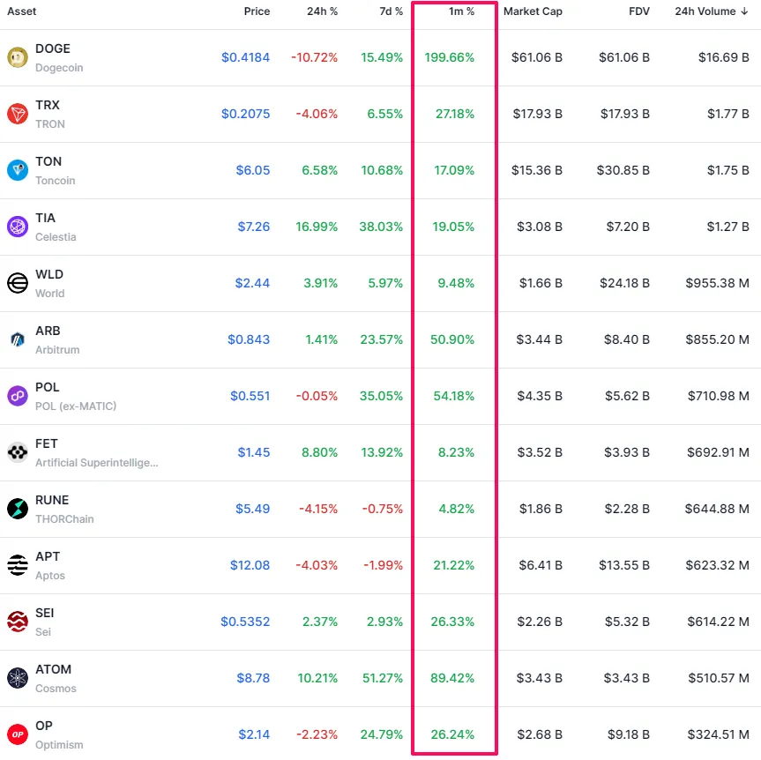This screenshot has width=761, height=760.
Task: Sort by 24h Volume column header
Action: 711,11
